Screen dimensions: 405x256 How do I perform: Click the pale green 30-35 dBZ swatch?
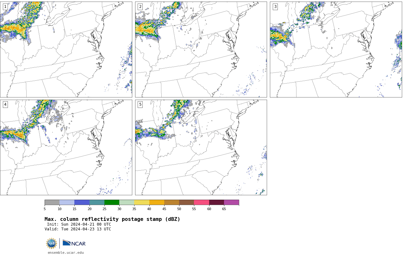(x=127, y=203)
